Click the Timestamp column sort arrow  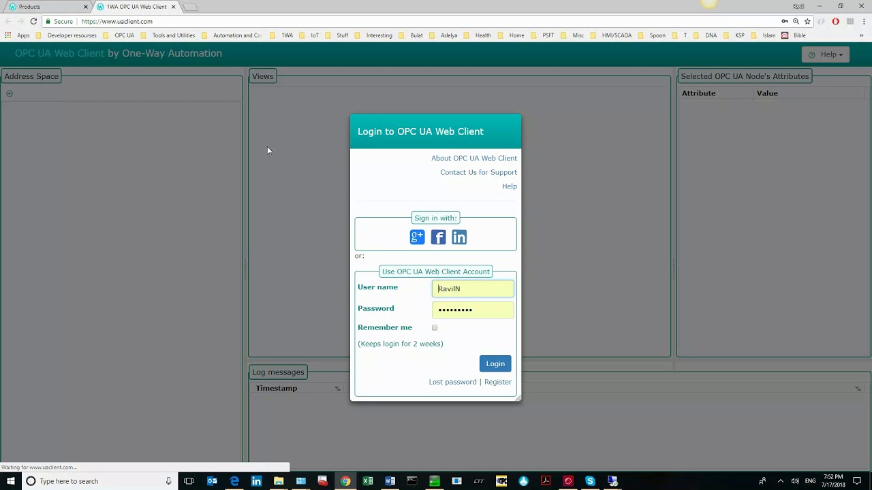(337, 389)
